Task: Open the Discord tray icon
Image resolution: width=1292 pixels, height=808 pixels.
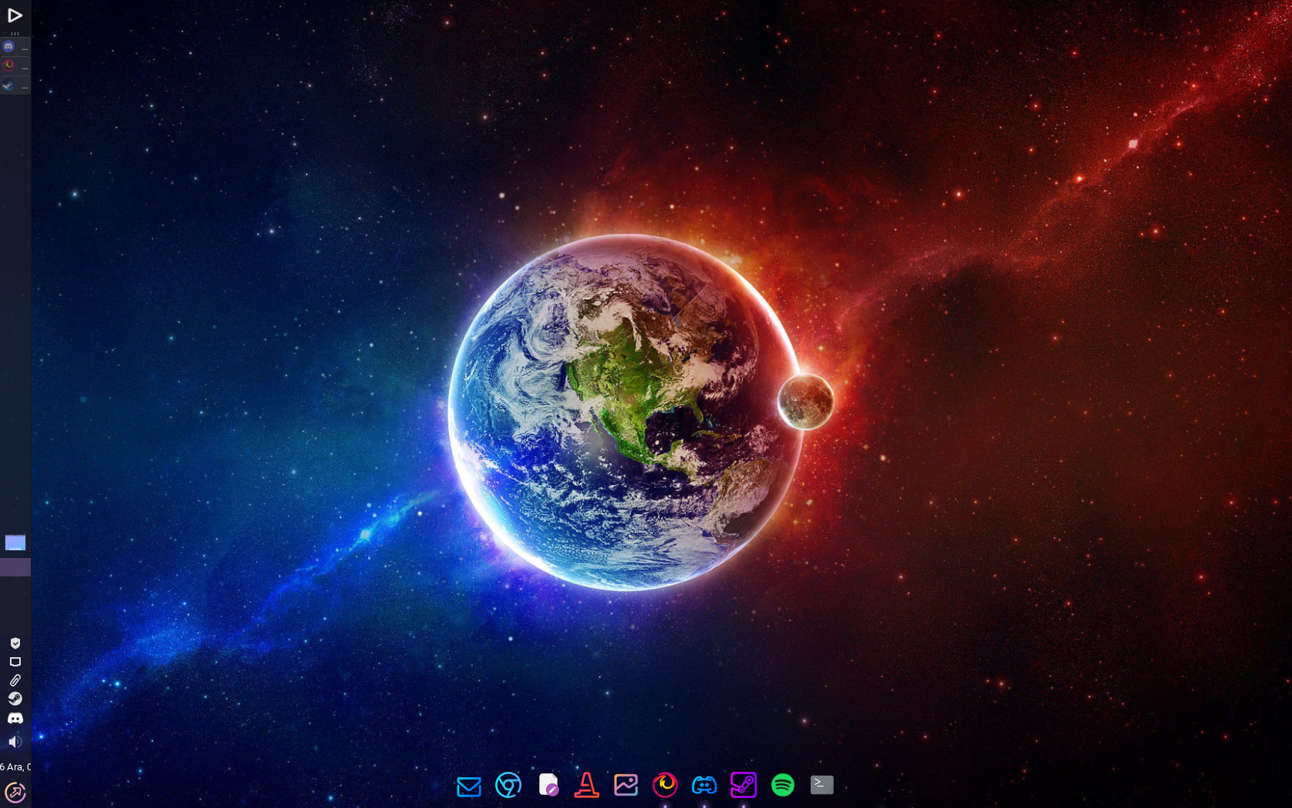Action: click(x=15, y=718)
